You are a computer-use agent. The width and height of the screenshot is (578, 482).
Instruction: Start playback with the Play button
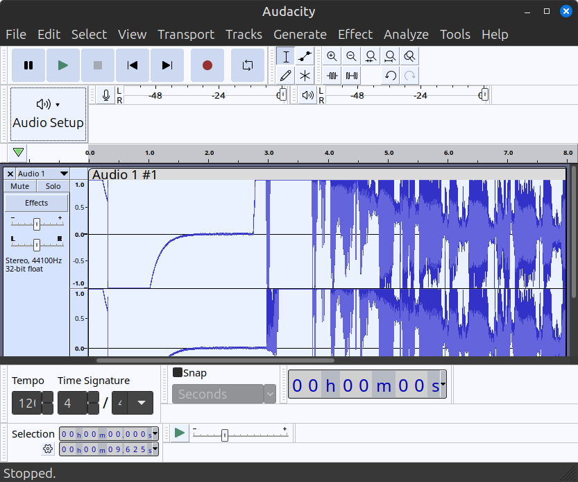tap(63, 65)
